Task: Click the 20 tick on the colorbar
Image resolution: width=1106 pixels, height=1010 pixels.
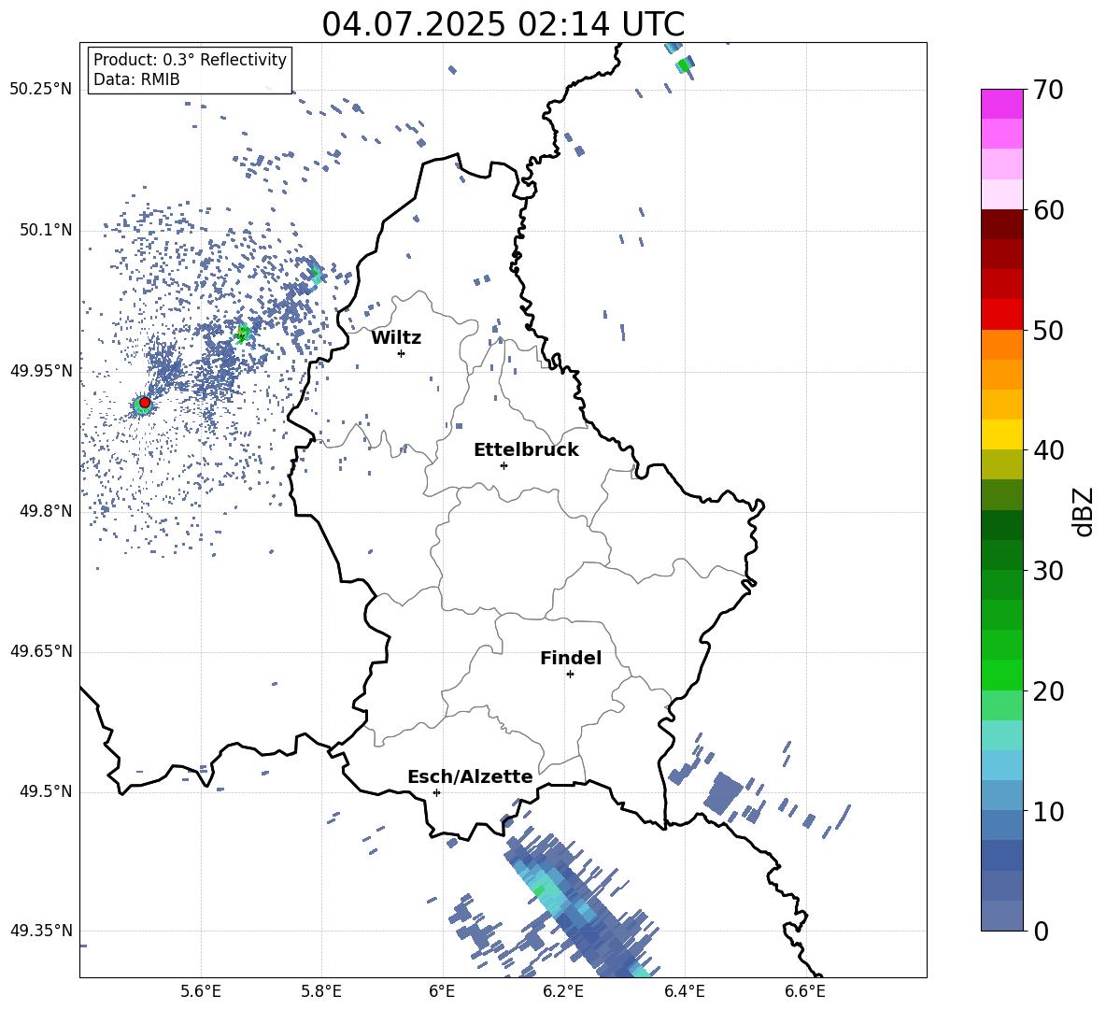Action: [x=1048, y=691]
